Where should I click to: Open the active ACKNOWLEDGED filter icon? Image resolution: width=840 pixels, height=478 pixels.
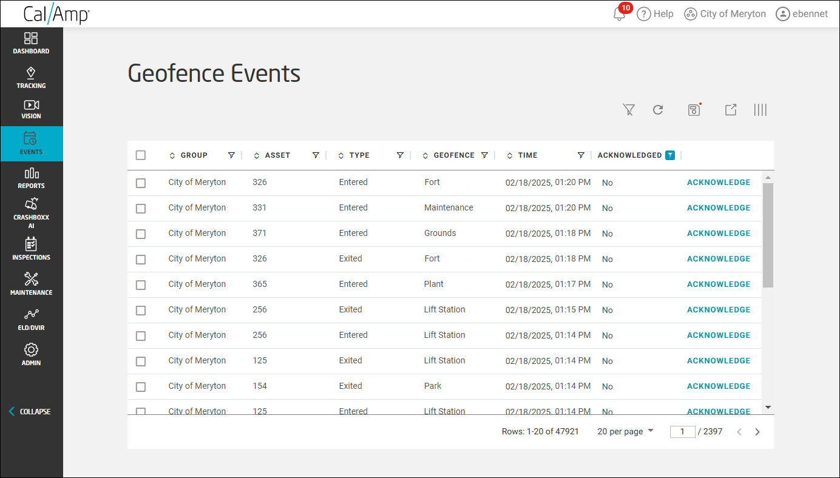coord(670,155)
